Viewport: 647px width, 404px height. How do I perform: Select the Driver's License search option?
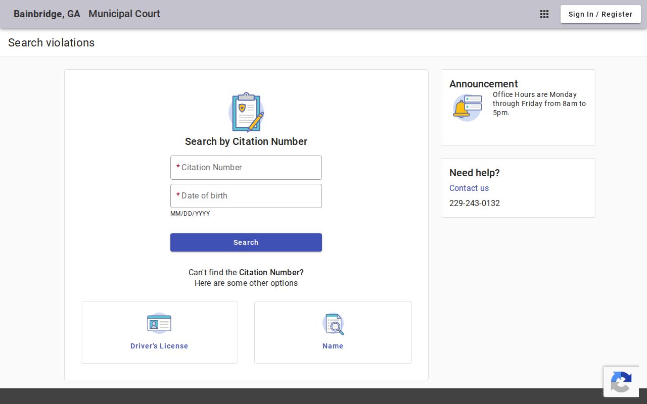pos(159,332)
